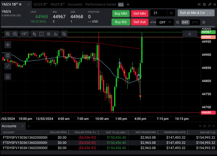Select the crosshair cursor tool

click(8, 45)
